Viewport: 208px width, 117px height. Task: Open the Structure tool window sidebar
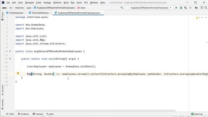(2, 90)
